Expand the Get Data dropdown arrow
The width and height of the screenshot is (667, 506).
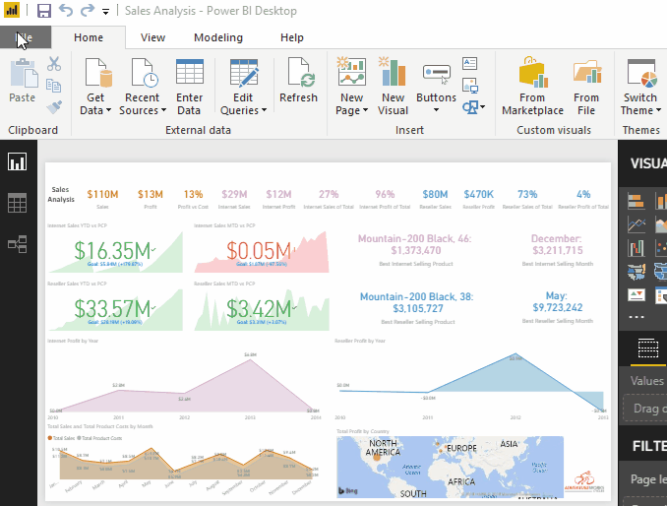tap(108, 110)
